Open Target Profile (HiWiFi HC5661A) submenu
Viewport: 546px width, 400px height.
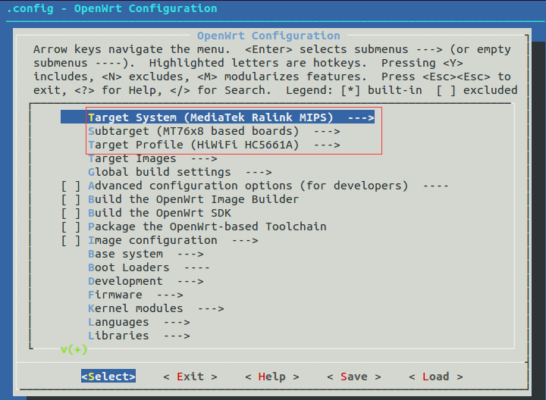pos(214,145)
